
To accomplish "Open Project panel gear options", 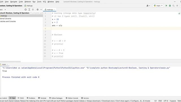I will click(38, 10).
